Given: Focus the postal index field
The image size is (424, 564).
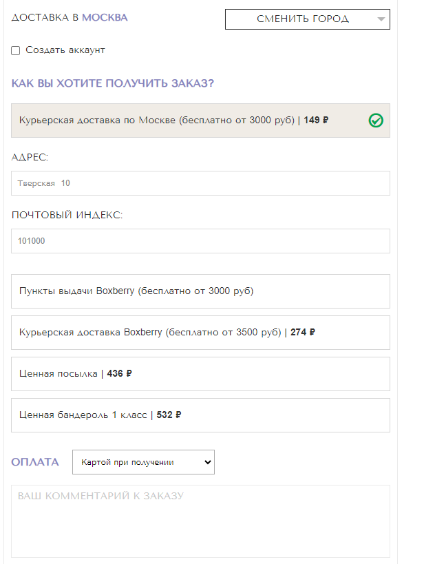Looking at the screenshot, I should point(200,241).
